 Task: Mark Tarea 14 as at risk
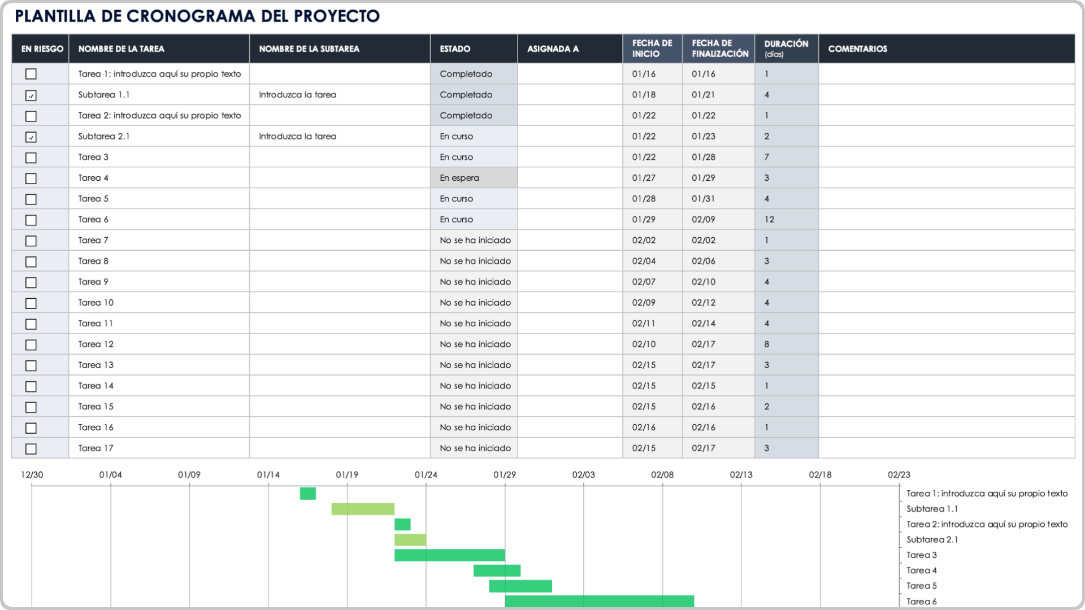[x=31, y=386]
